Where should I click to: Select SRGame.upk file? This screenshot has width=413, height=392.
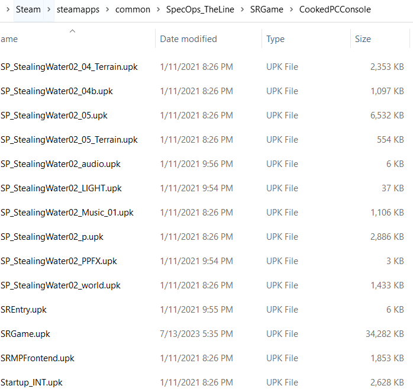coord(25,334)
